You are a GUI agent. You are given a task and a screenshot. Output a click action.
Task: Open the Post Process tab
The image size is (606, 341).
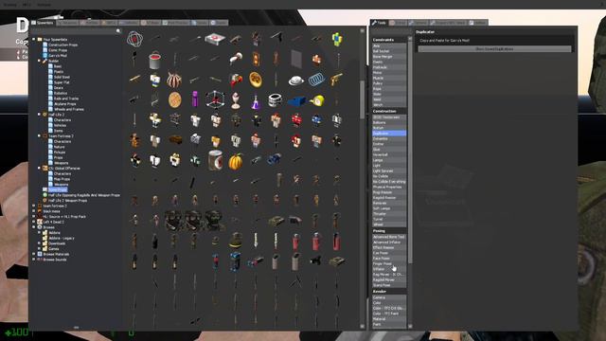pos(176,23)
